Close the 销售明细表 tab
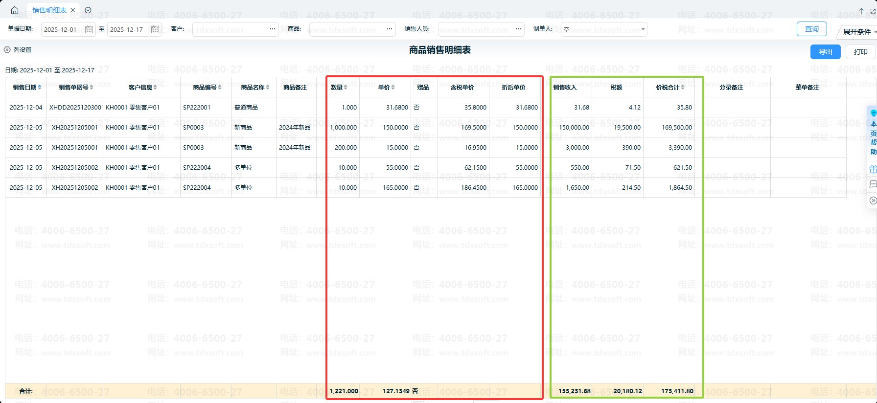 [73, 10]
